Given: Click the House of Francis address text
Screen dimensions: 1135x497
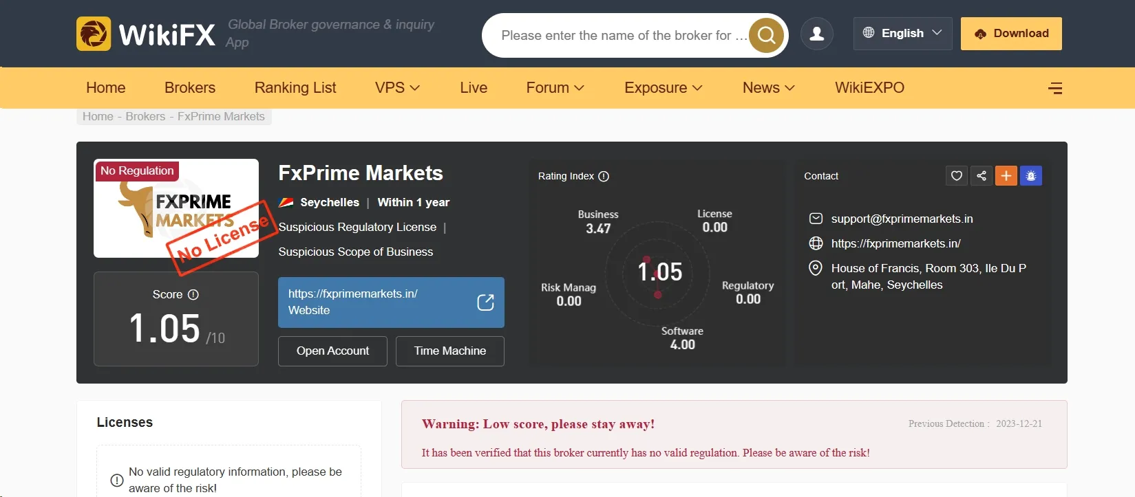Looking at the screenshot, I should (x=929, y=276).
